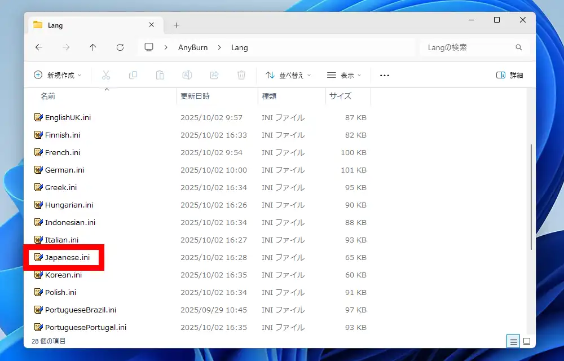Expand the 並べ替え sort dropdown
564x361 pixels.
tap(288, 75)
